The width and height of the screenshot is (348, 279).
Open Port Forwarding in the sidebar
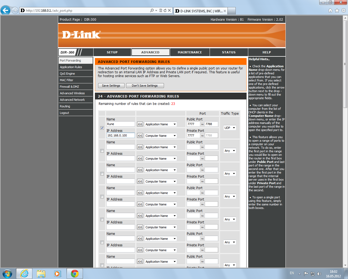pos(76,60)
